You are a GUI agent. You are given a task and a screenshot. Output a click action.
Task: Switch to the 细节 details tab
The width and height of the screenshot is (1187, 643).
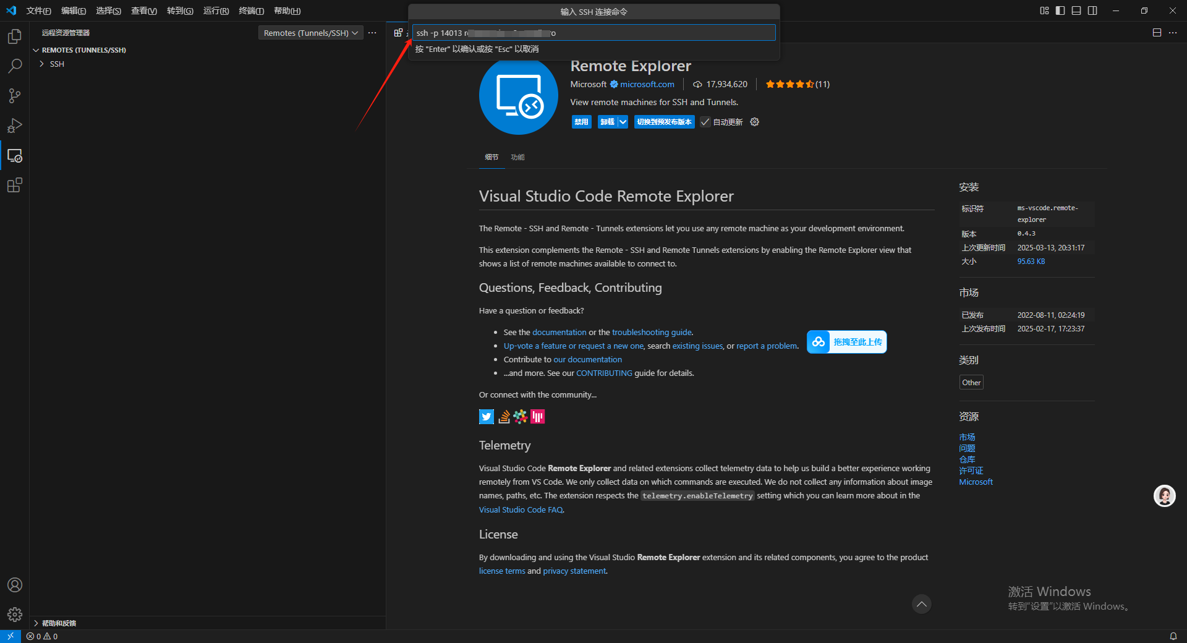(491, 157)
